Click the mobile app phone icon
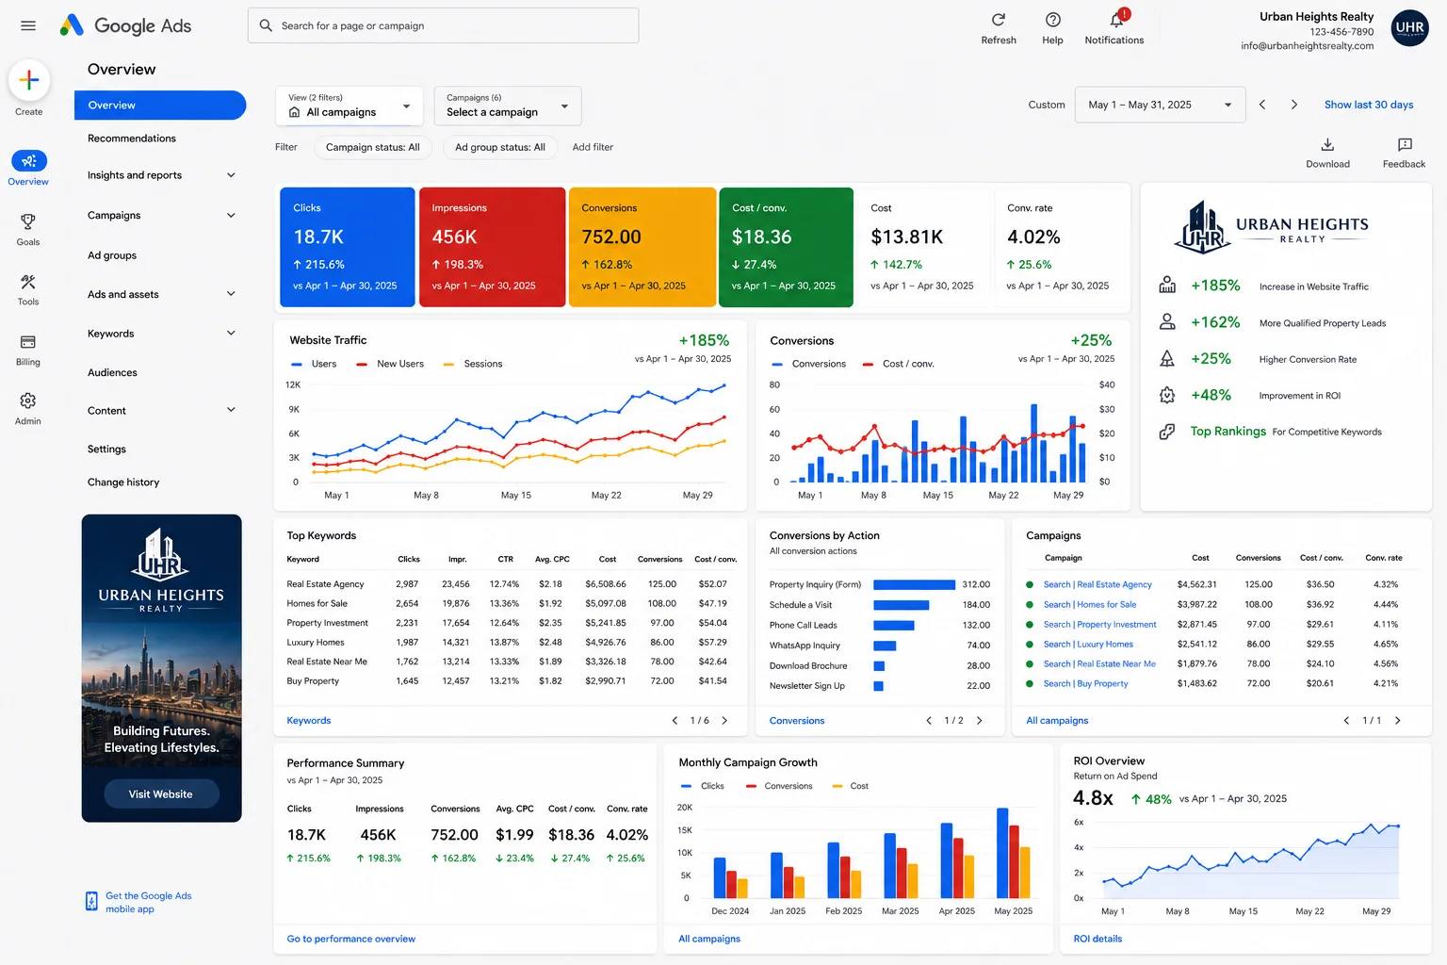The height and width of the screenshot is (965, 1447). (91, 902)
